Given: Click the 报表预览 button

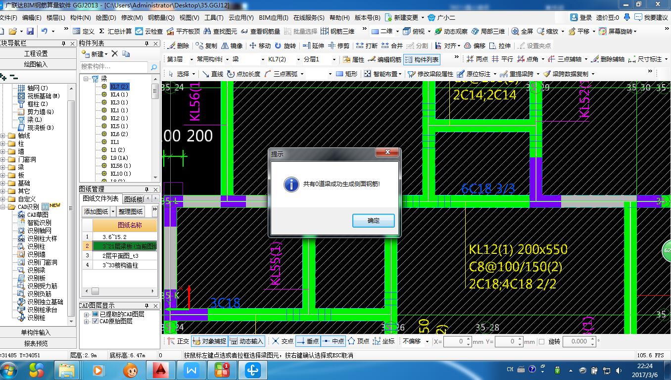Looking at the screenshot, I should [36, 343].
